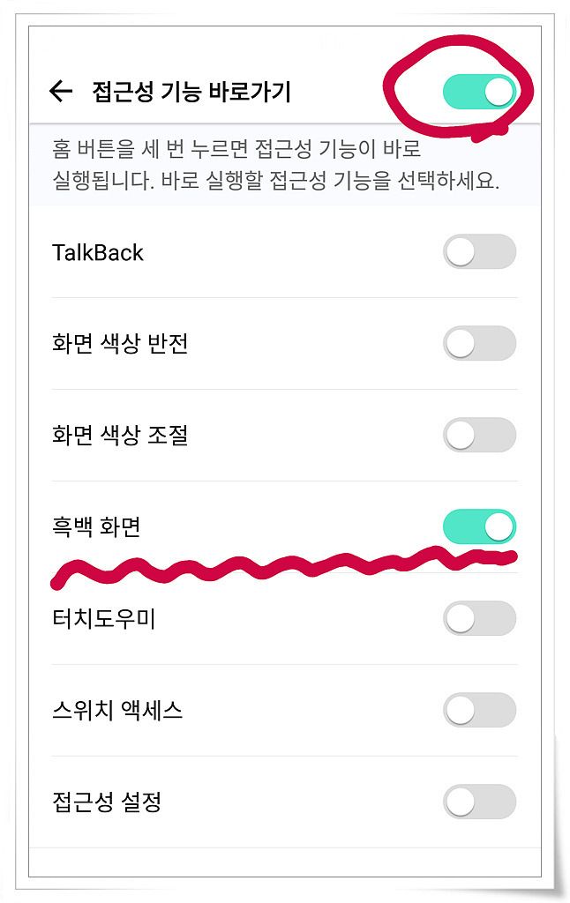Click the 홈 버튼을 세 번 누르면 description line
This screenshot has height=903, width=570.
click(x=236, y=149)
